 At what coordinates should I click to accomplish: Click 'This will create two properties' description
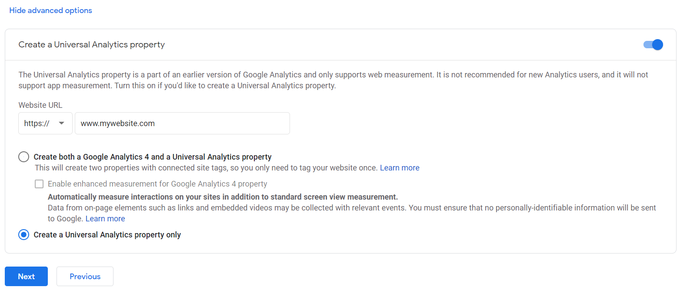206,168
